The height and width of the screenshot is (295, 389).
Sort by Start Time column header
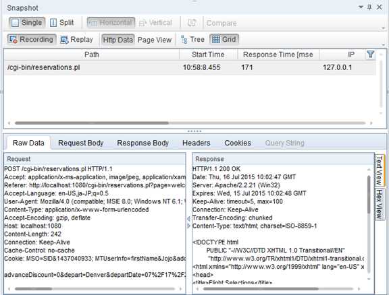[x=208, y=55]
